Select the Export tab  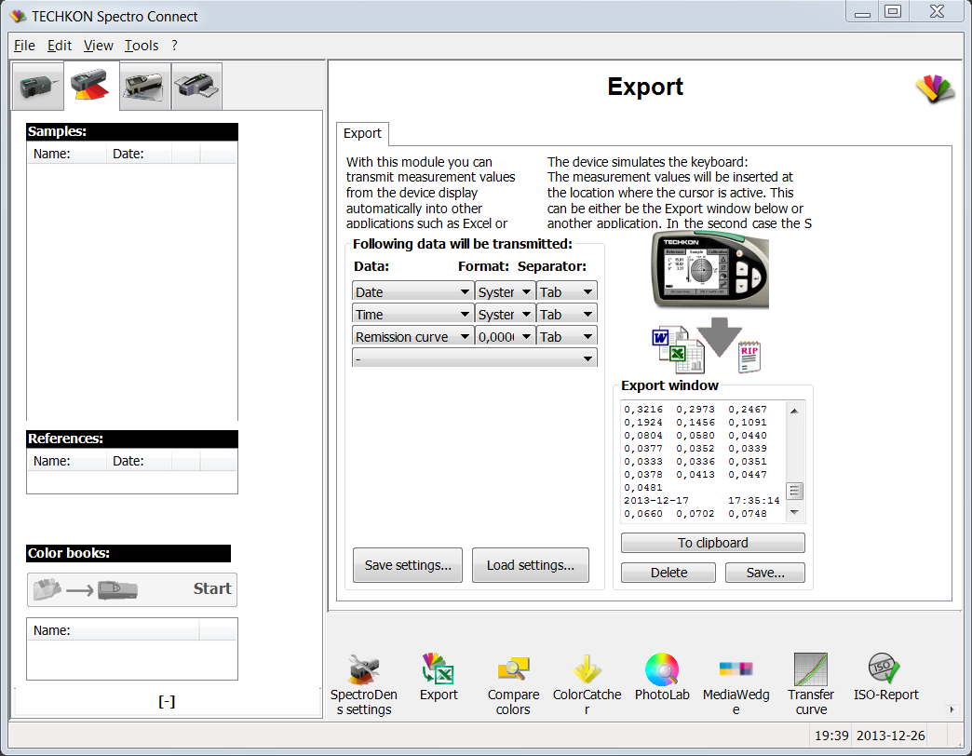363,133
